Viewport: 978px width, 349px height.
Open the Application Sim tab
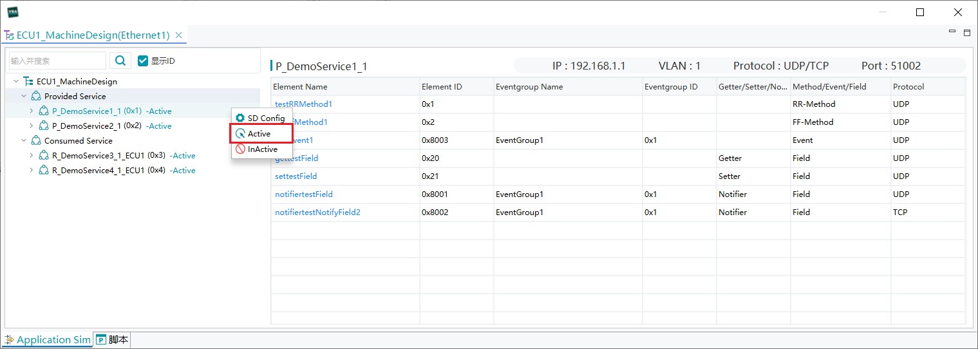pyautogui.click(x=48, y=340)
